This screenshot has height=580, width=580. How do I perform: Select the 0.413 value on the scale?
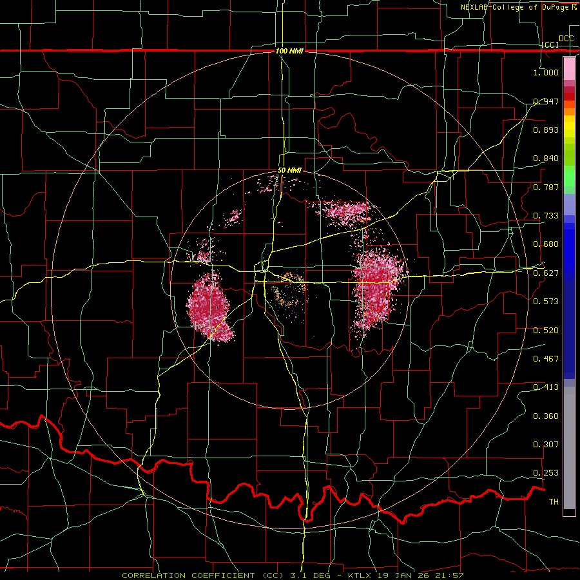pos(546,387)
